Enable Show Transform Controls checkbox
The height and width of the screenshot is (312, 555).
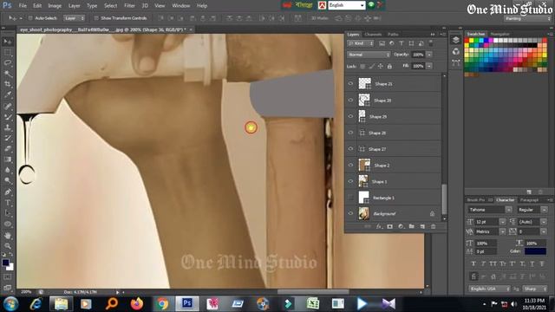pyautogui.click(x=96, y=18)
